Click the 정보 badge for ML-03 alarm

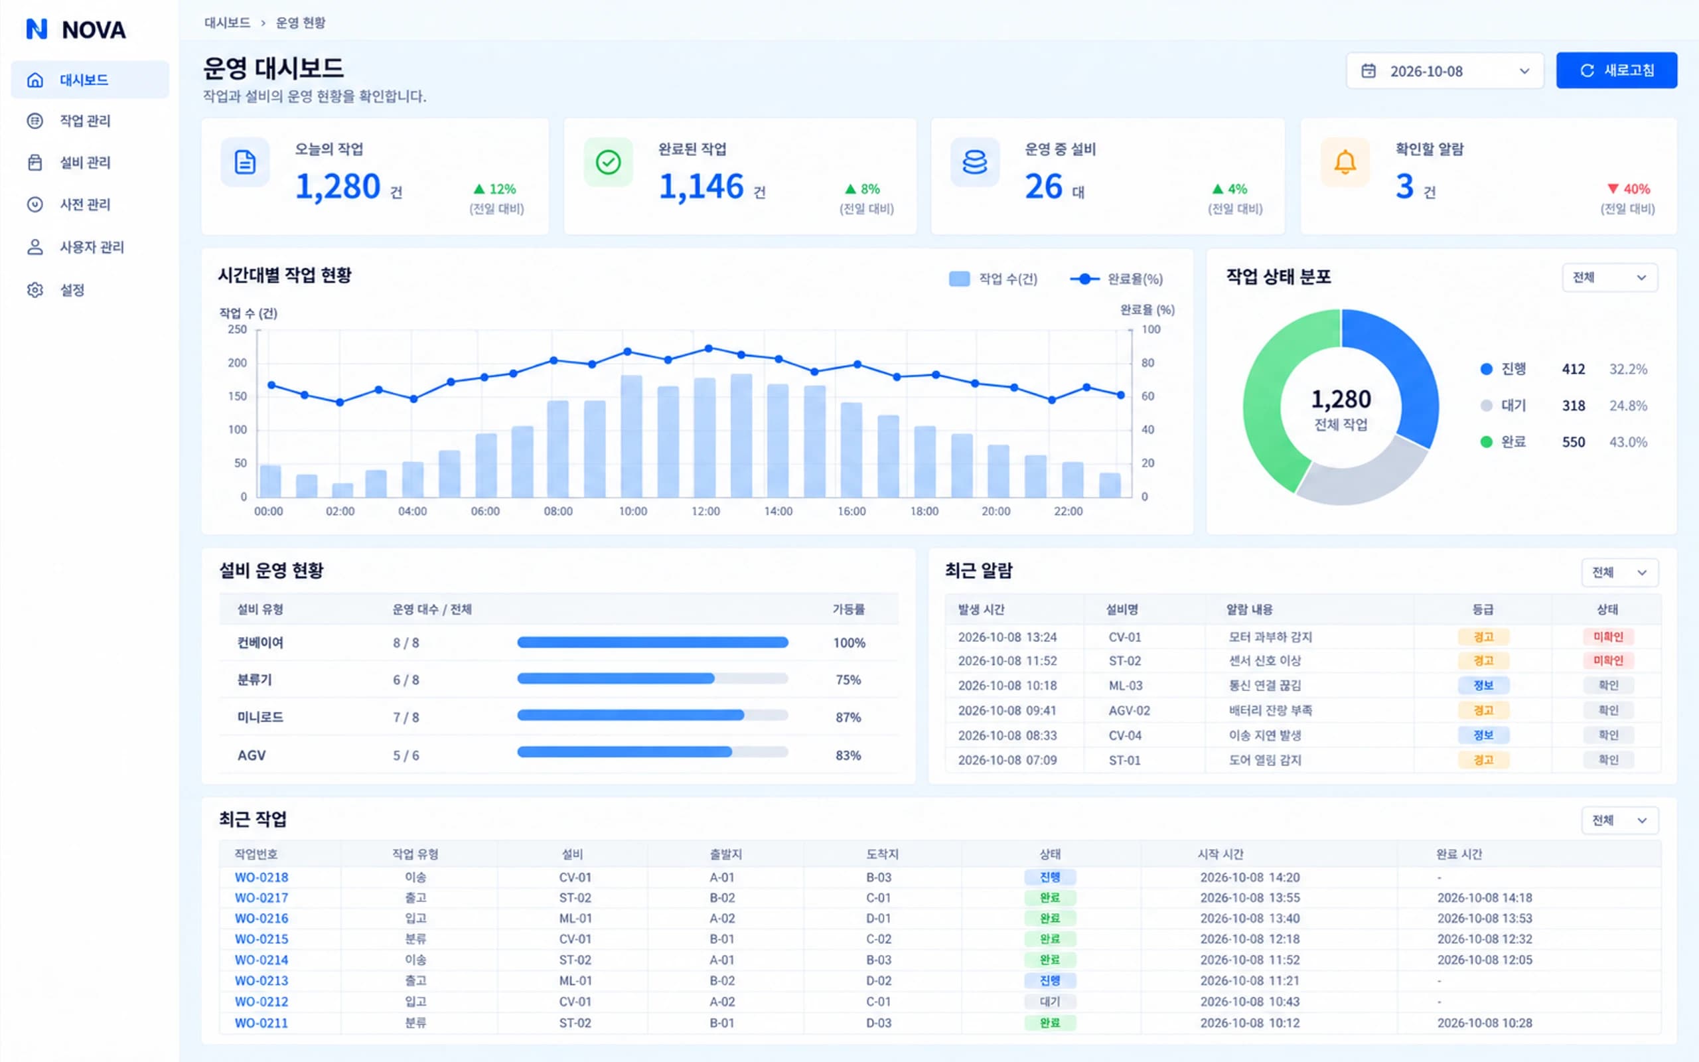coord(1483,686)
